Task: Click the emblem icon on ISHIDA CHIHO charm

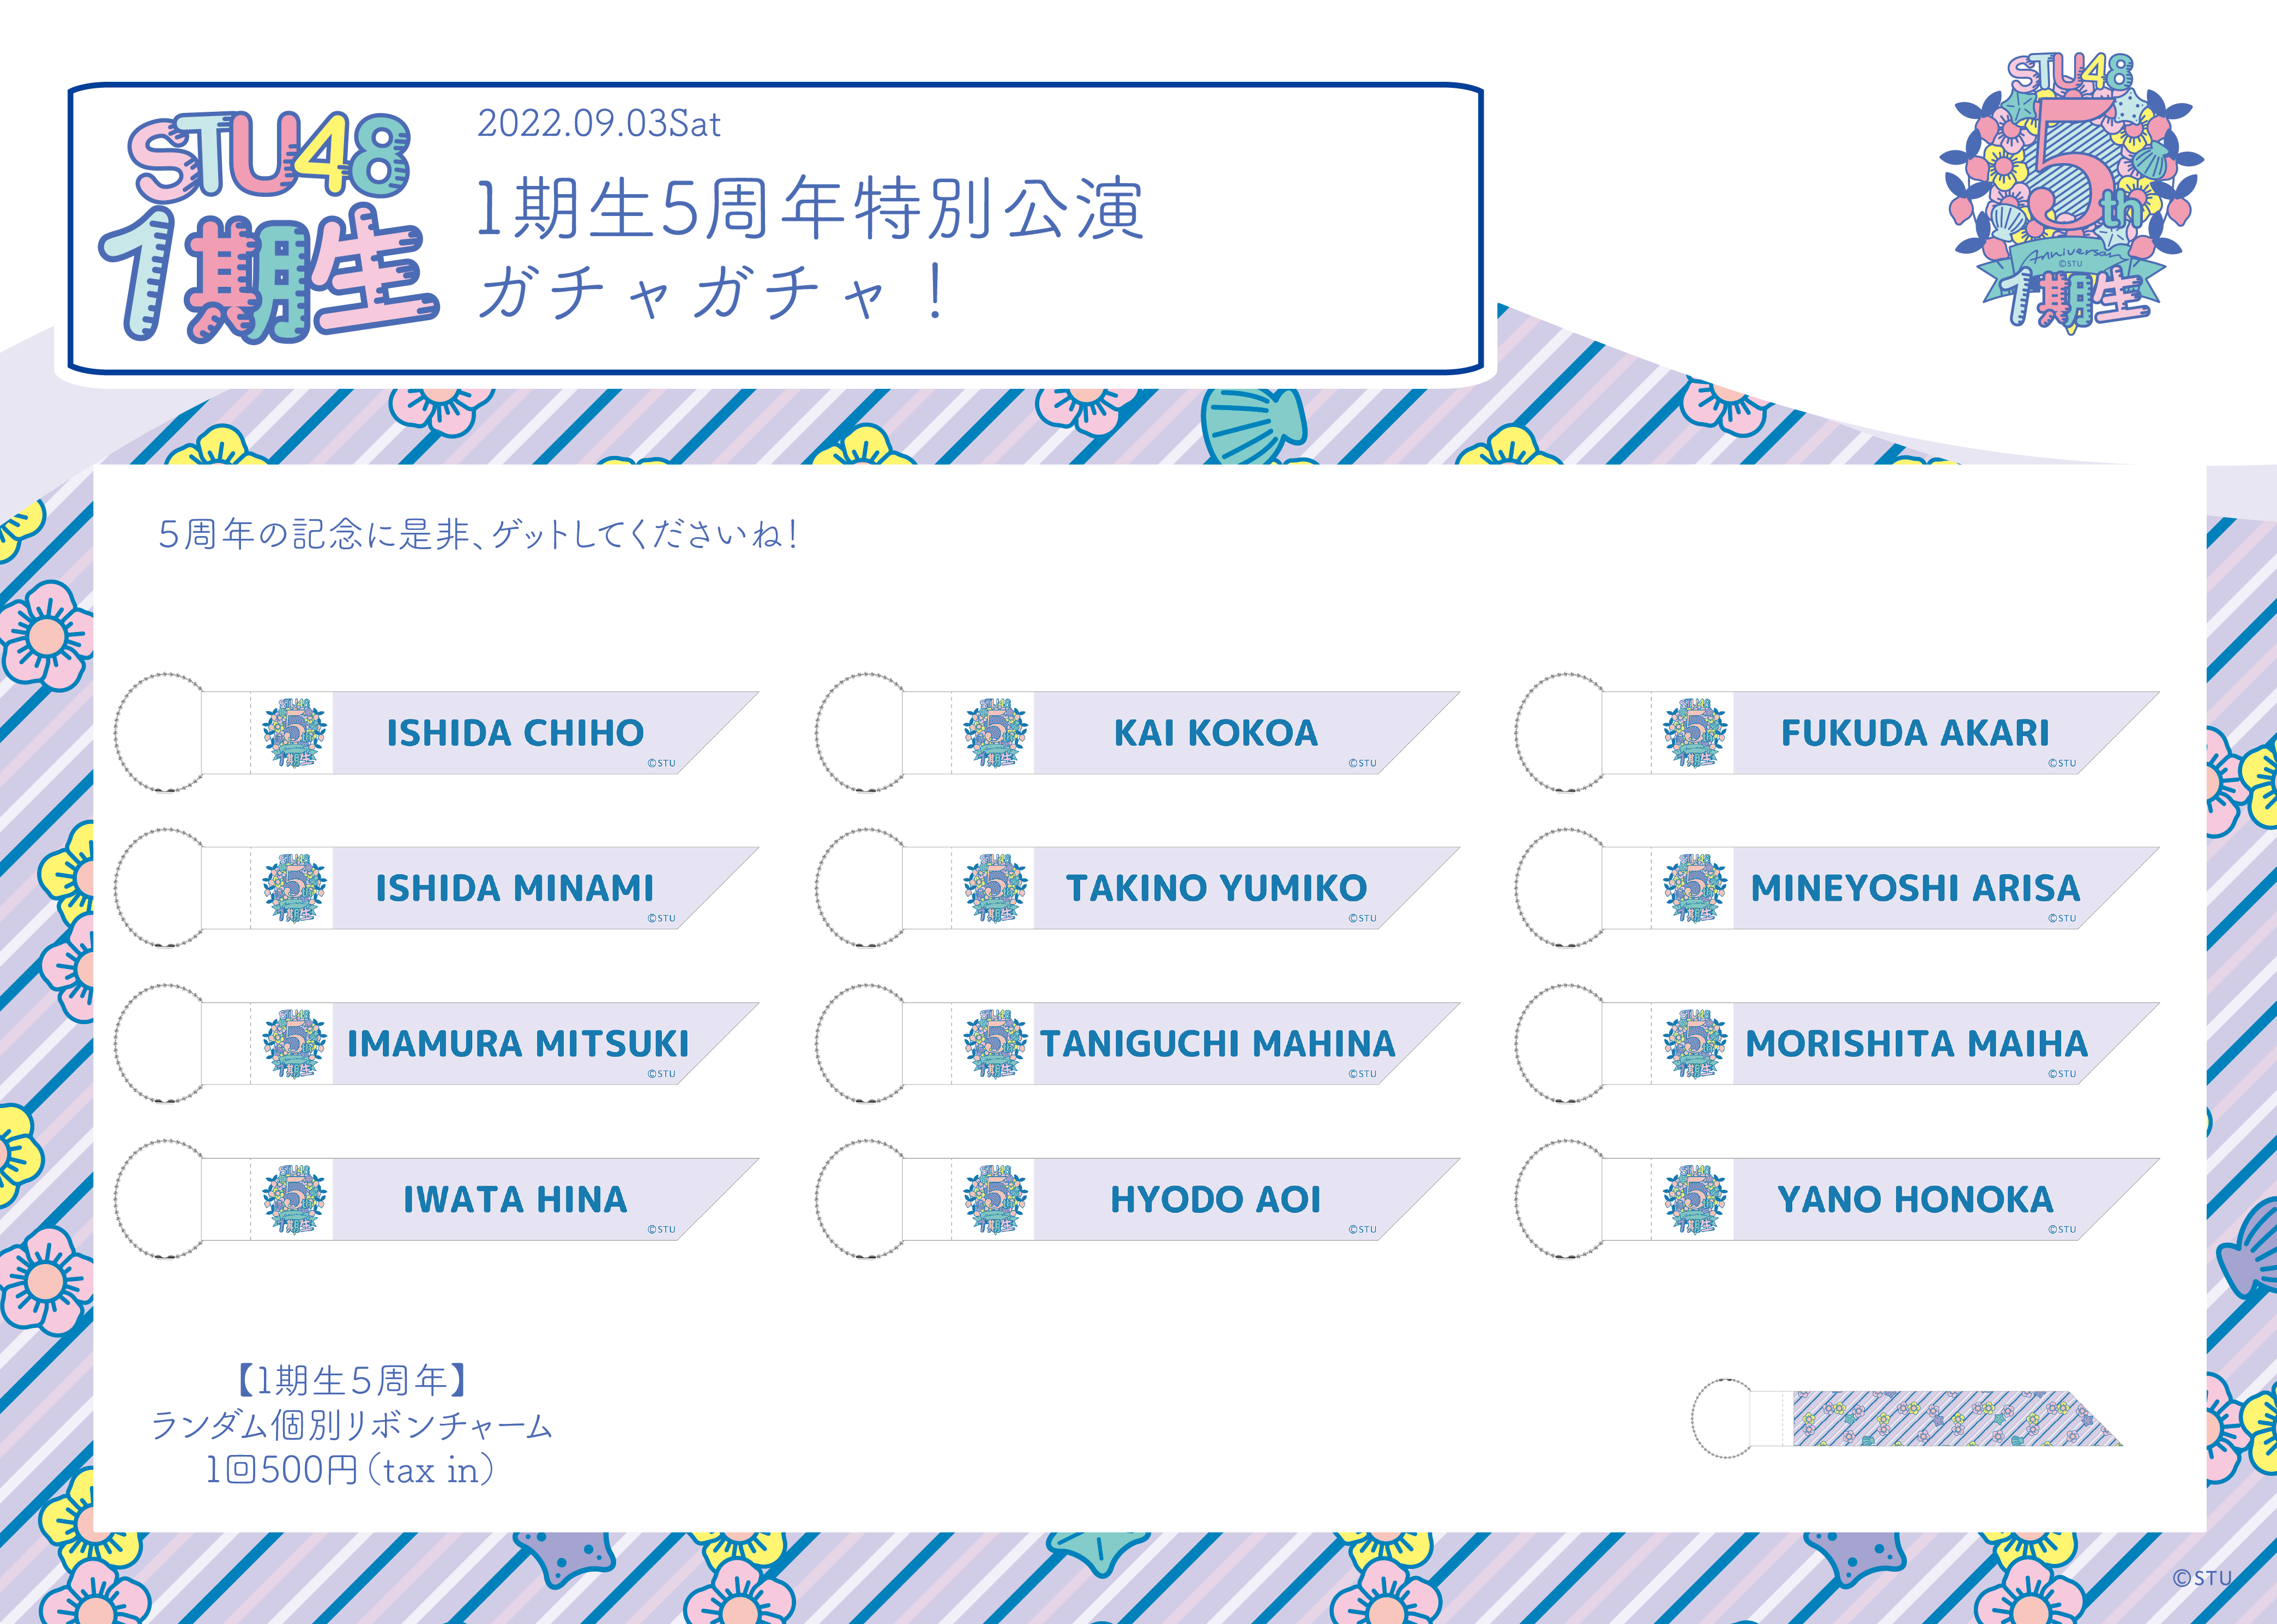Action: point(294,733)
